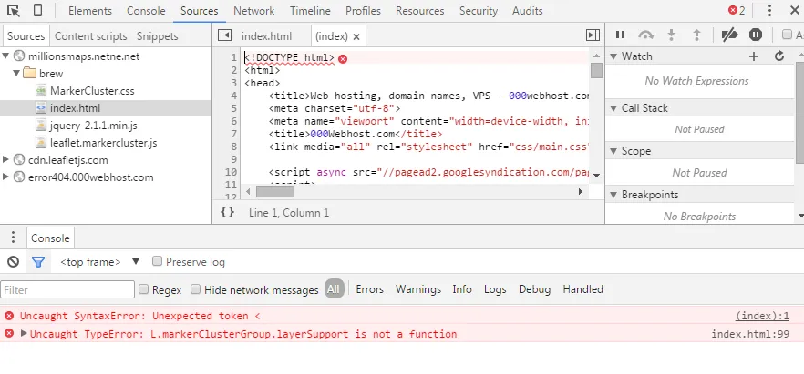Image resolution: width=804 pixels, height=374 pixels.
Task: Open the (index):1 source link
Action: 762,316
